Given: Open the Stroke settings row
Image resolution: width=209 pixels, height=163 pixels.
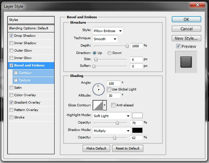Looking at the screenshot, I should pos(31,117).
